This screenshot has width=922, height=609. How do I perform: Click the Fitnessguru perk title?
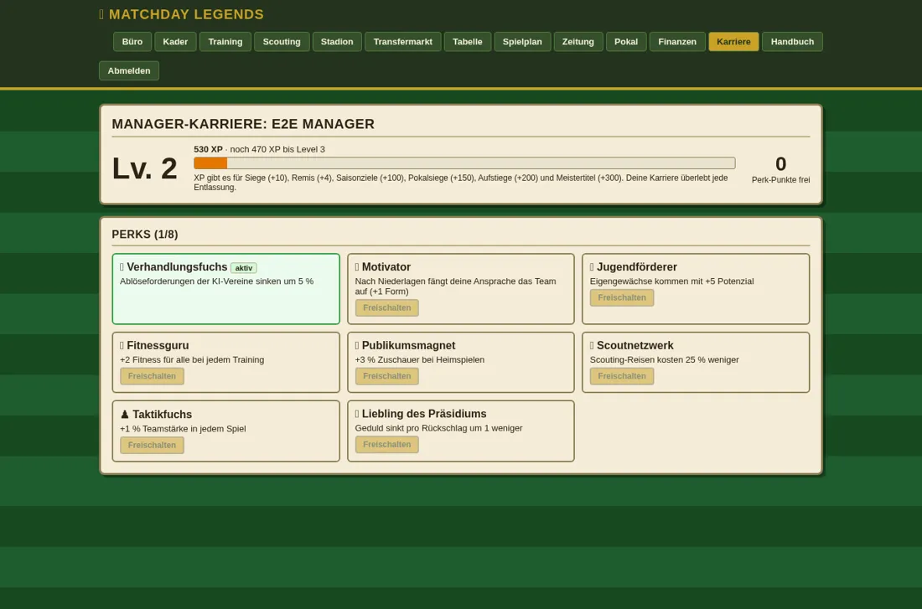click(158, 346)
